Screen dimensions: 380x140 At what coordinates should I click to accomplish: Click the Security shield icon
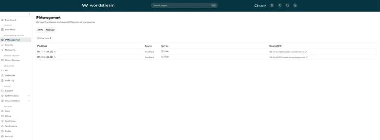tap(2, 45)
